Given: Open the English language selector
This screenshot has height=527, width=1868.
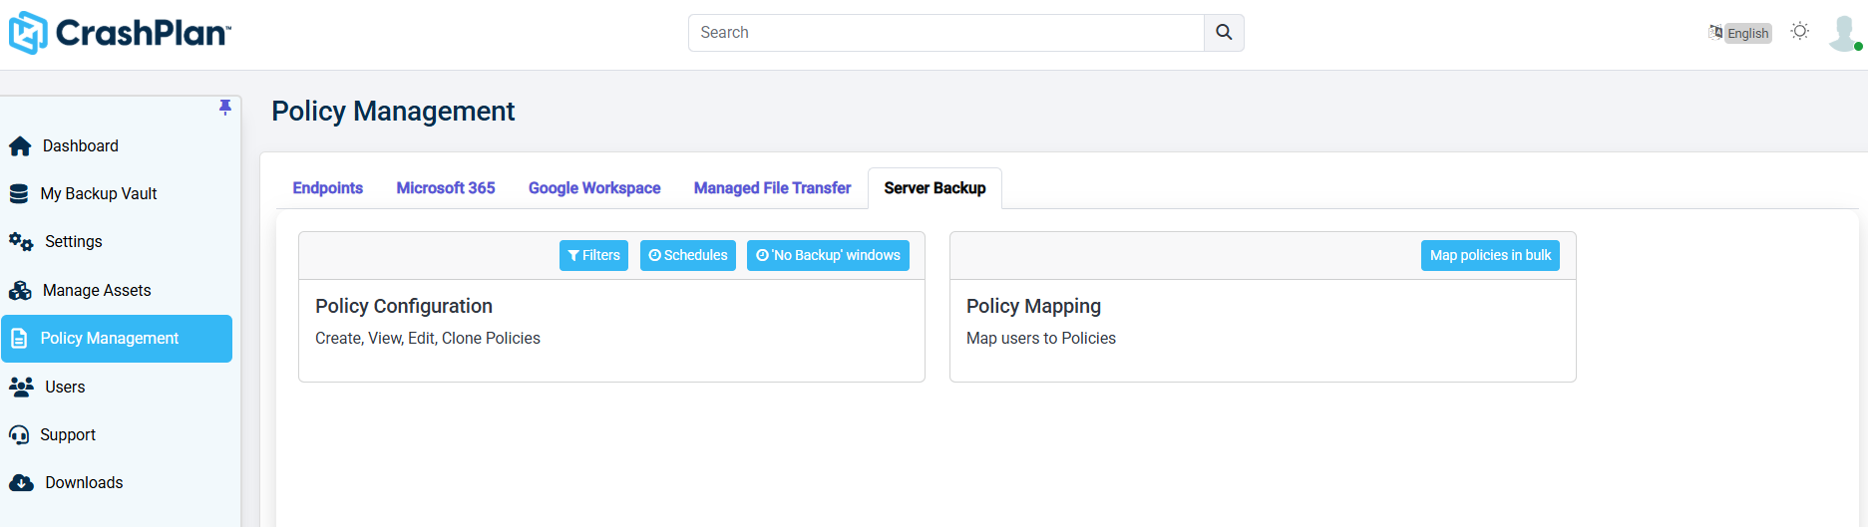Looking at the screenshot, I should point(1739,33).
